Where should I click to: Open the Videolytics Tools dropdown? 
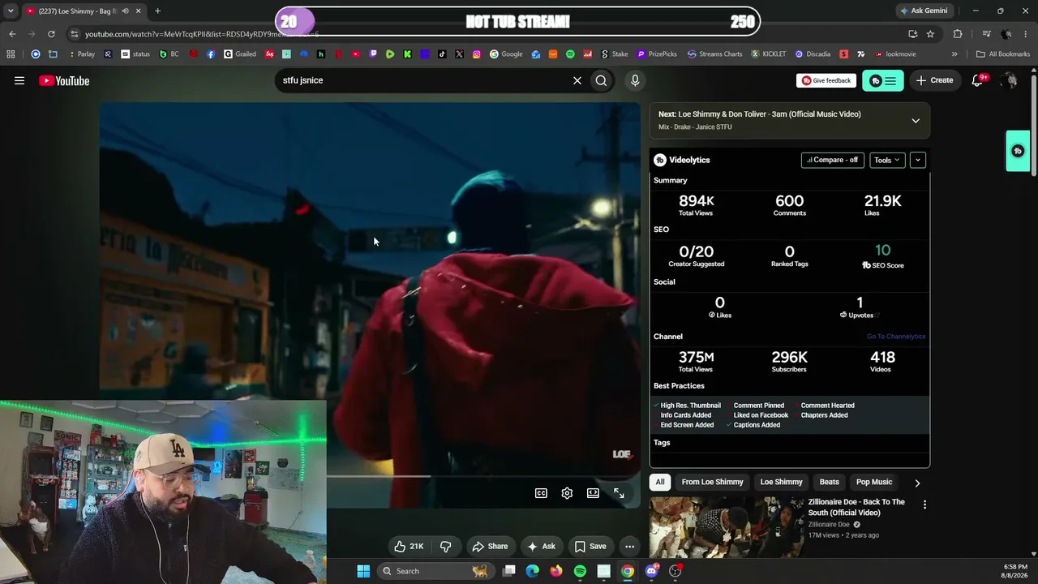pyautogui.click(x=886, y=160)
